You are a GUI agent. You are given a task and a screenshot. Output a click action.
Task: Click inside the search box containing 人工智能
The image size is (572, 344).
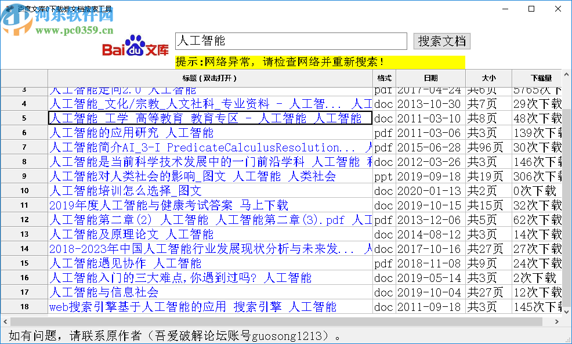pyautogui.click(x=290, y=41)
